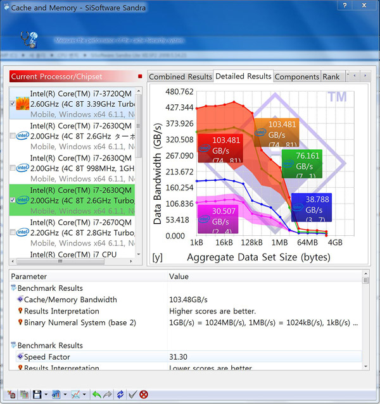Click the grey checkmark OK icon
Image resolution: width=380 pixels, height=404 pixels.
click(x=132, y=395)
